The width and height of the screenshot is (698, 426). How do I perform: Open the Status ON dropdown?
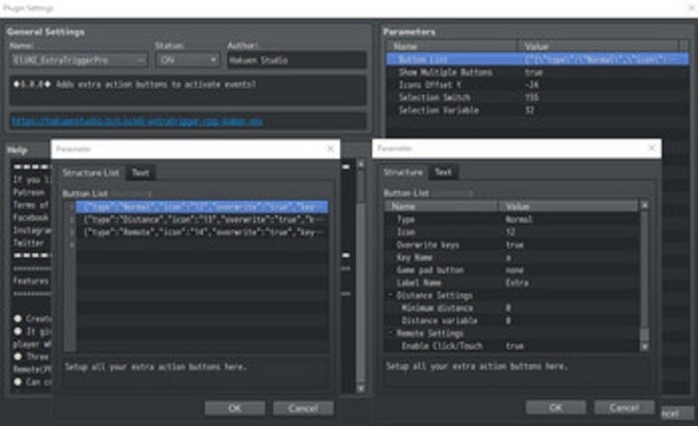pyautogui.click(x=213, y=59)
